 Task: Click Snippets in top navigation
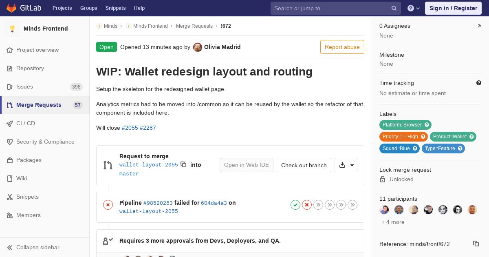(x=115, y=8)
